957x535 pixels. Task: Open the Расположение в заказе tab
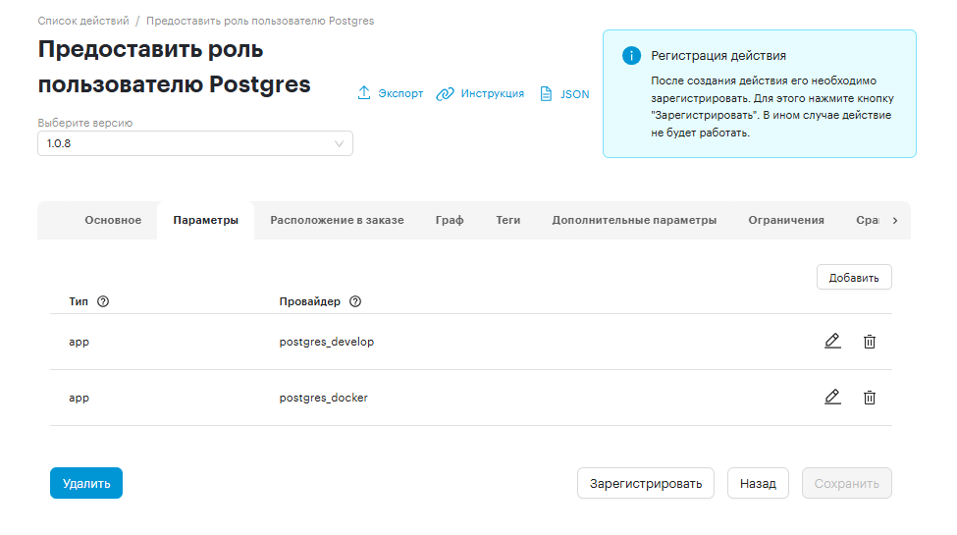[337, 220]
